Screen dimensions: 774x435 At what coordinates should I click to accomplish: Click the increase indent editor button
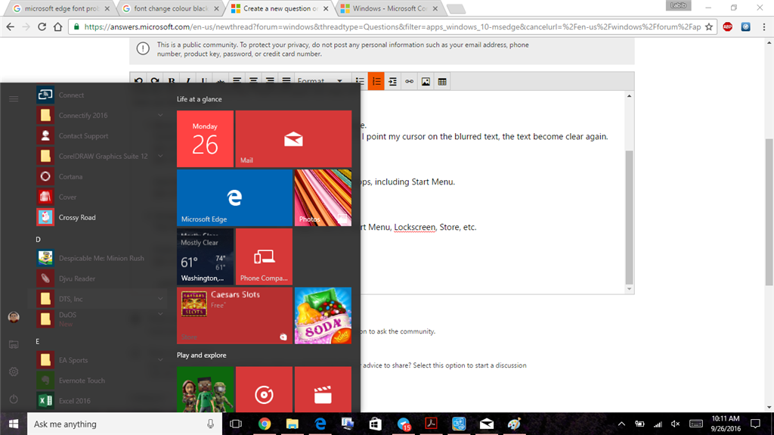coord(392,82)
